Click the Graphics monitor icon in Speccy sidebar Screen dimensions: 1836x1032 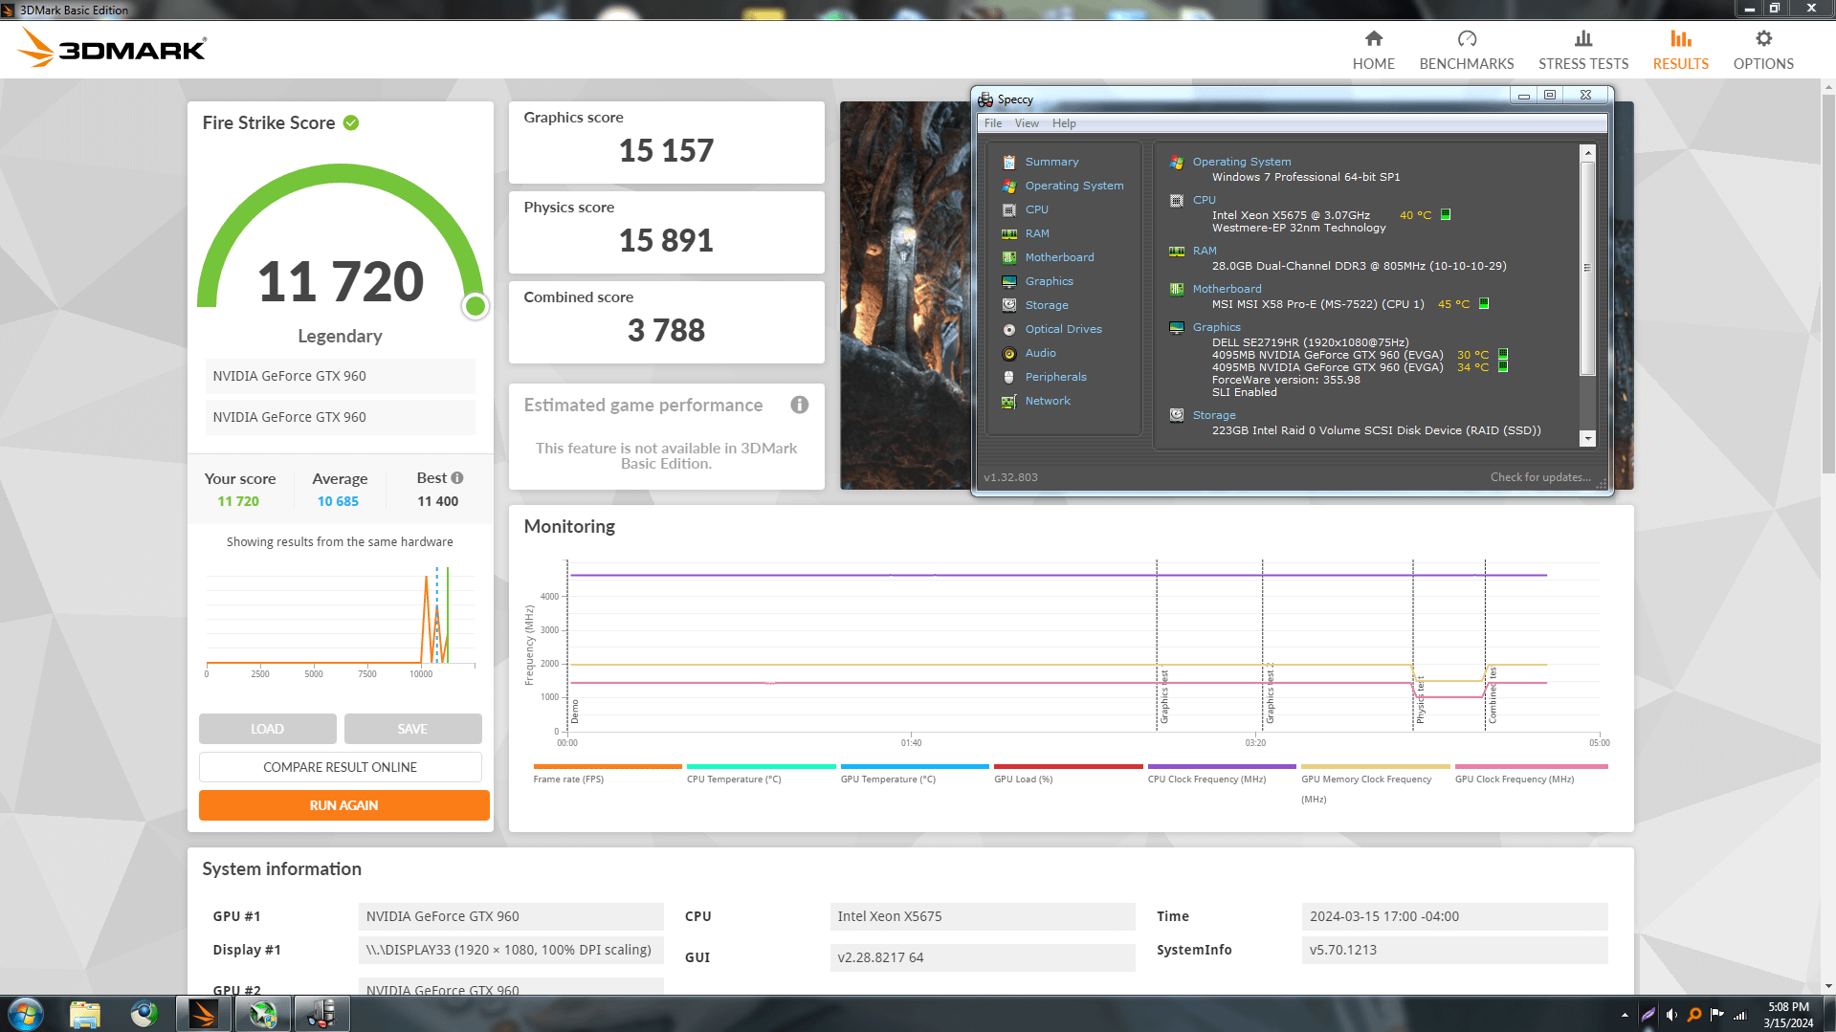tap(1008, 281)
